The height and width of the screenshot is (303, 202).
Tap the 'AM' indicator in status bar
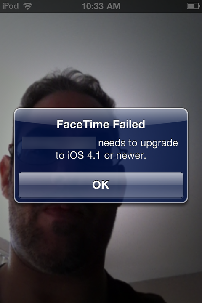point(114,6)
